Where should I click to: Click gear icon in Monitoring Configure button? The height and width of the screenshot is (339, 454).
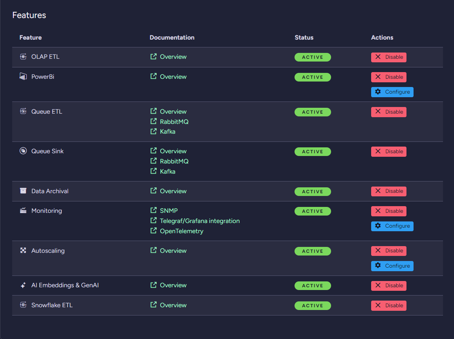coord(378,226)
